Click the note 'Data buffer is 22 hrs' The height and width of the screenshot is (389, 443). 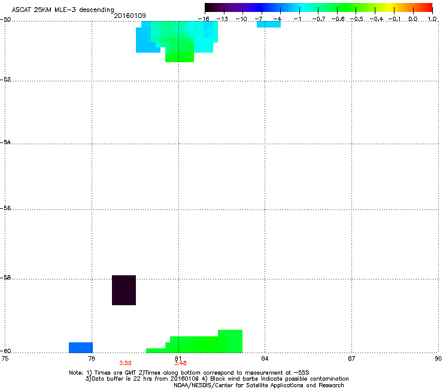(x=121, y=379)
